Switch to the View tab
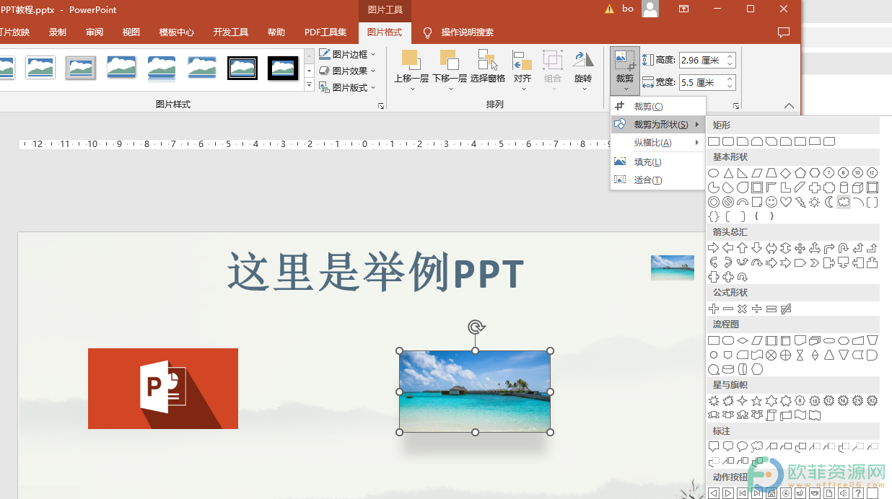Image resolution: width=892 pixels, height=499 pixels. coord(131,32)
